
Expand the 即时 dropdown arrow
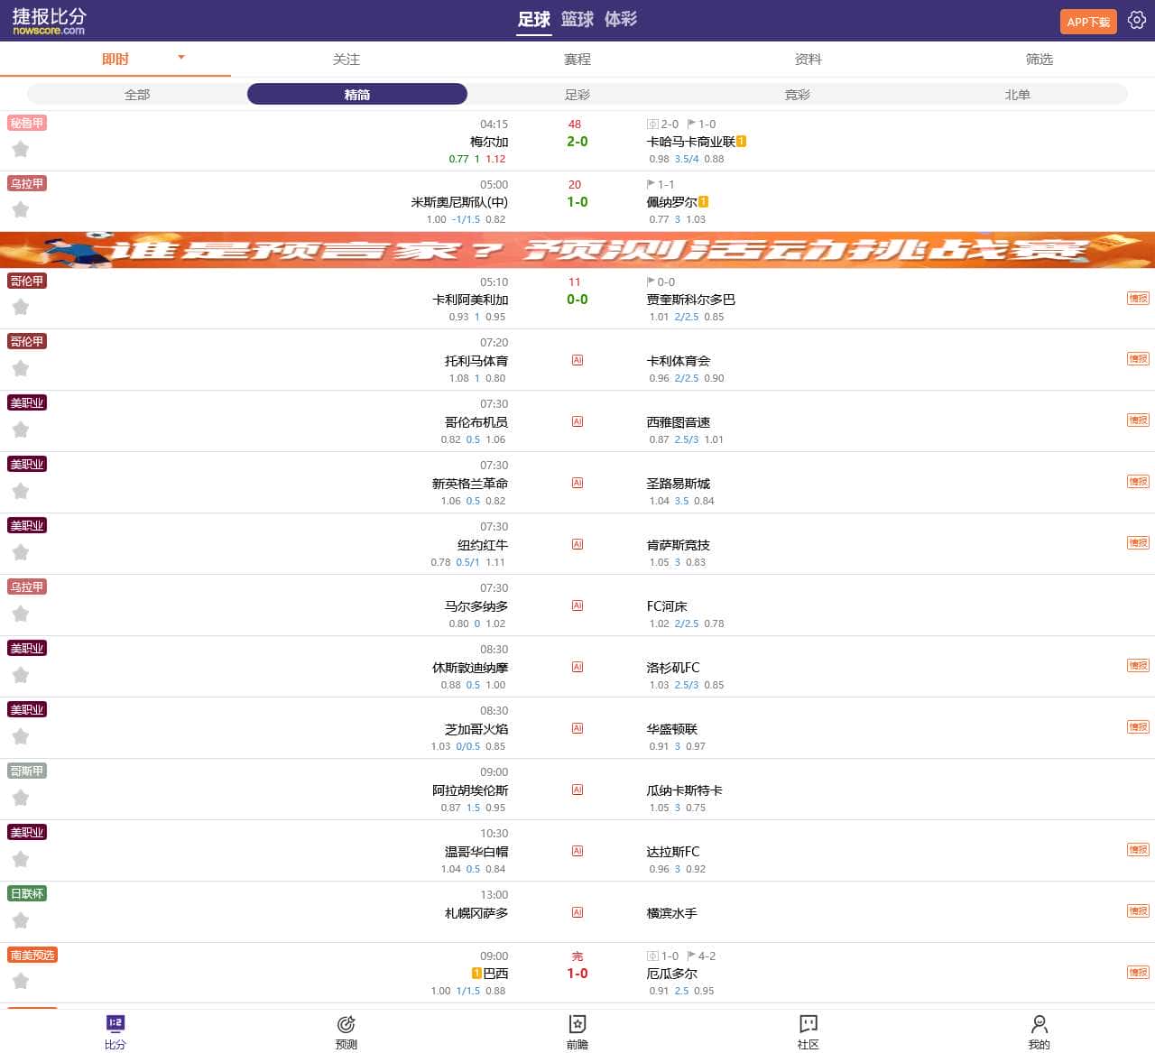(181, 58)
